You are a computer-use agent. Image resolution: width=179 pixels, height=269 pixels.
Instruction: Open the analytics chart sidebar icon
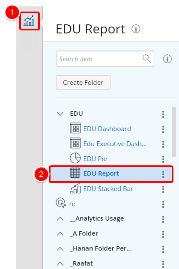tap(29, 21)
